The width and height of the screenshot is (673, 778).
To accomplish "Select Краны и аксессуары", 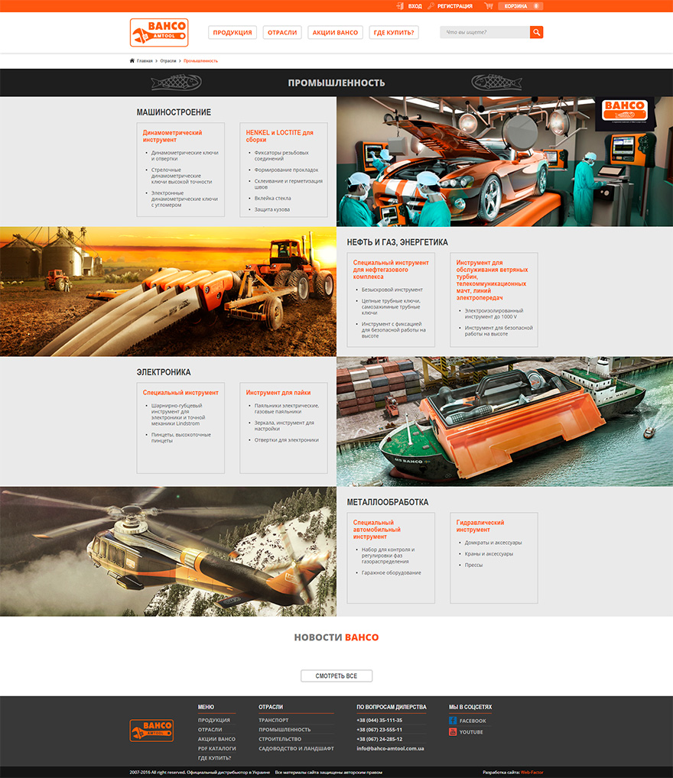I will click(489, 554).
